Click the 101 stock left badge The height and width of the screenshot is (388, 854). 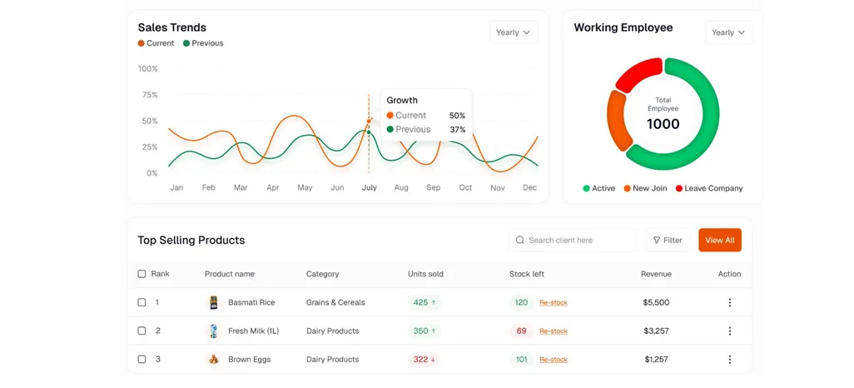521,359
